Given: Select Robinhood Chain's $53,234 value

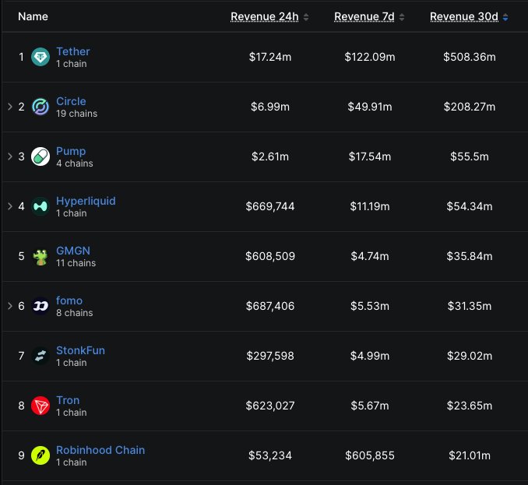Looking at the screenshot, I should pyautogui.click(x=270, y=455).
